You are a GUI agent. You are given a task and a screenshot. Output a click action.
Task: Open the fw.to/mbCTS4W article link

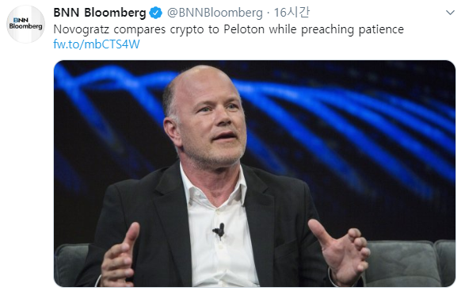tap(97, 44)
